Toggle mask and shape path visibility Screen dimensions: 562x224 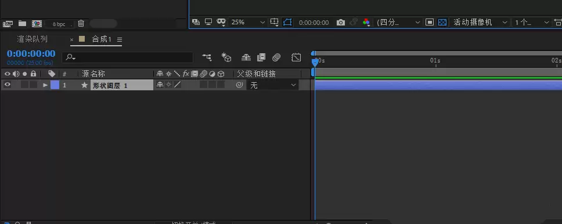(287, 22)
